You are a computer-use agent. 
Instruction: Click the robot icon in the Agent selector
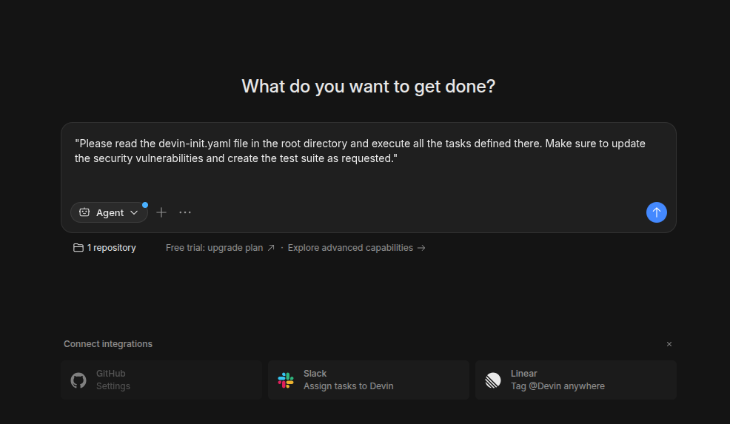tap(84, 212)
